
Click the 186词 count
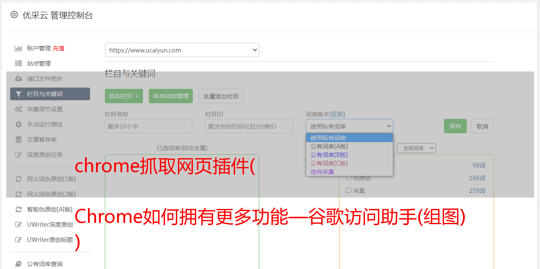tap(477, 178)
